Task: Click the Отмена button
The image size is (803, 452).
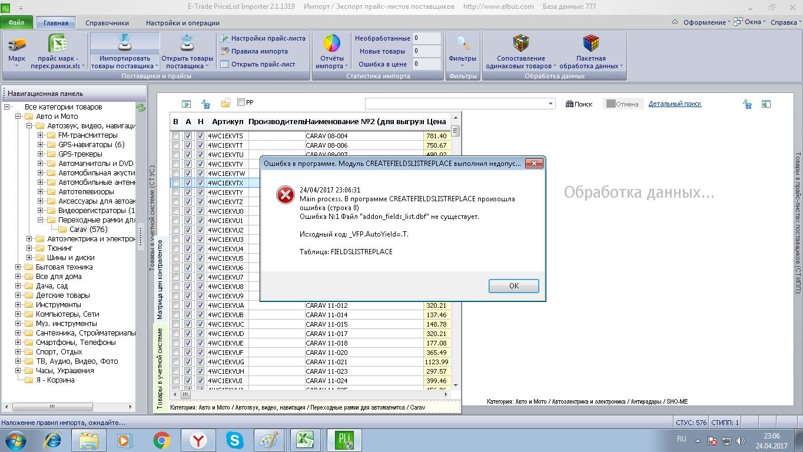Action: click(x=622, y=104)
